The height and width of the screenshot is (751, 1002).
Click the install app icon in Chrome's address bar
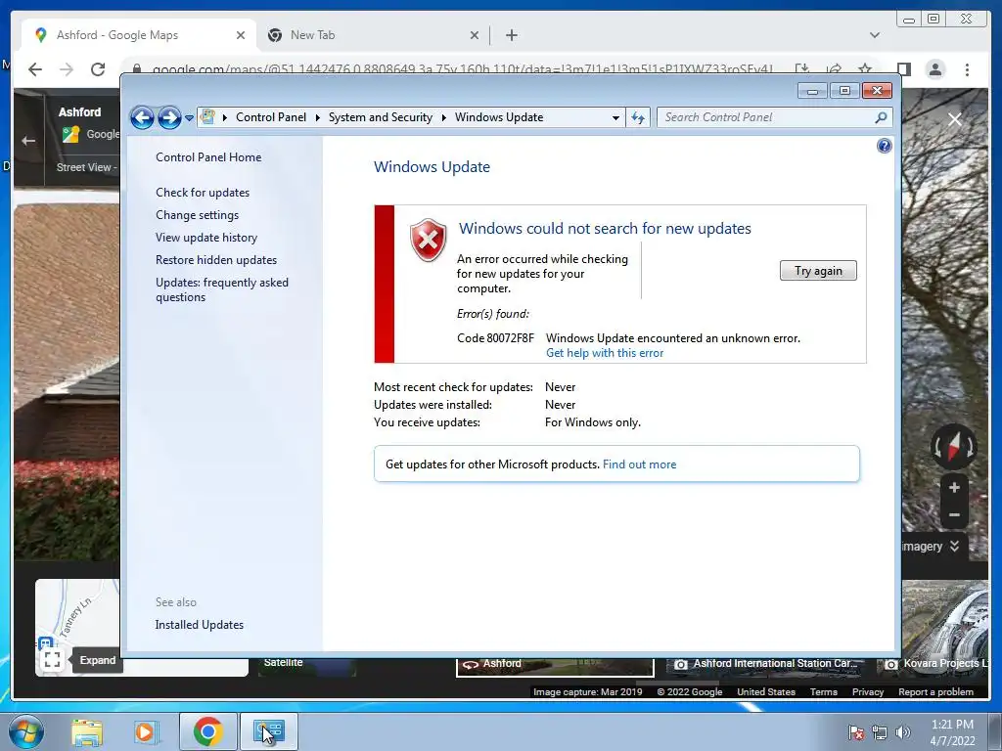(x=802, y=67)
